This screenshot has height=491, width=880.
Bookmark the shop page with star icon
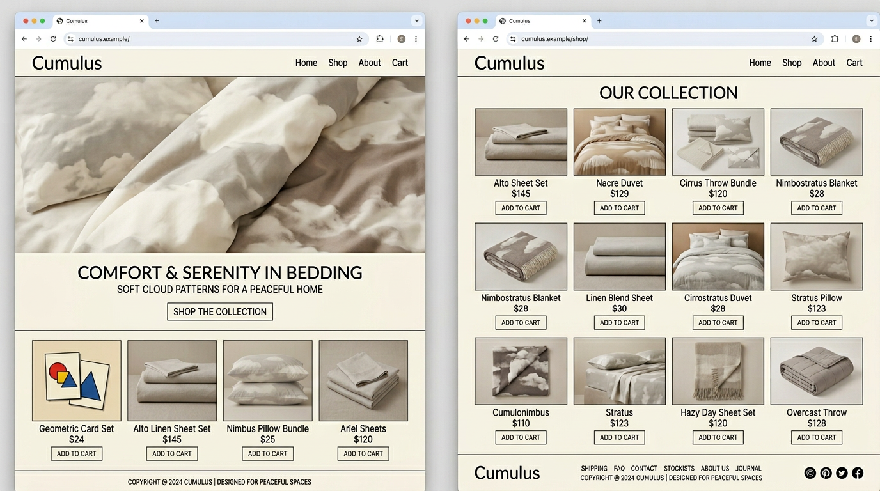814,39
